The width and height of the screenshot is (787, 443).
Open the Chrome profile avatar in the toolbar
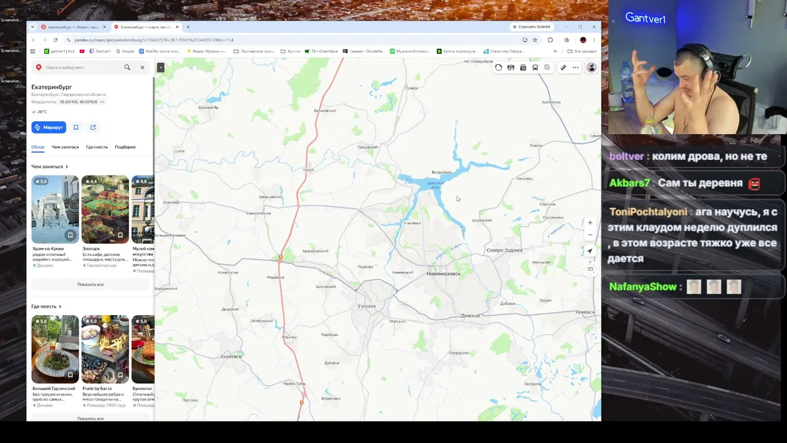[583, 40]
